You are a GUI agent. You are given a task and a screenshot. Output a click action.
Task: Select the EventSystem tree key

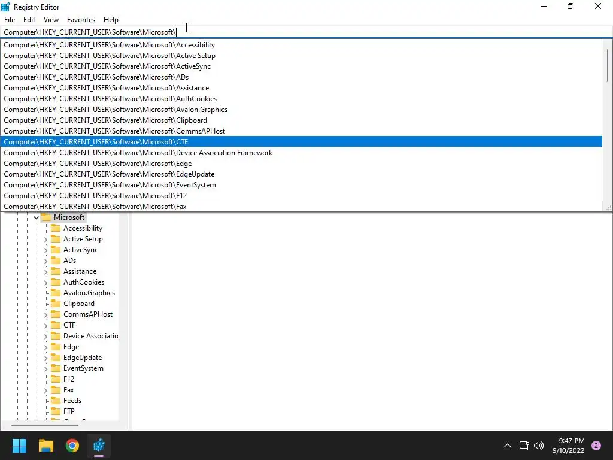83,368
